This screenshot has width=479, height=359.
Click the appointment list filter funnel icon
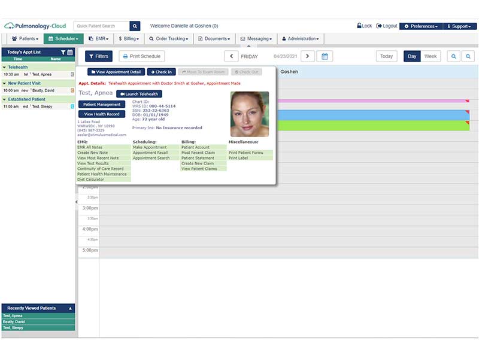(x=63, y=52)
